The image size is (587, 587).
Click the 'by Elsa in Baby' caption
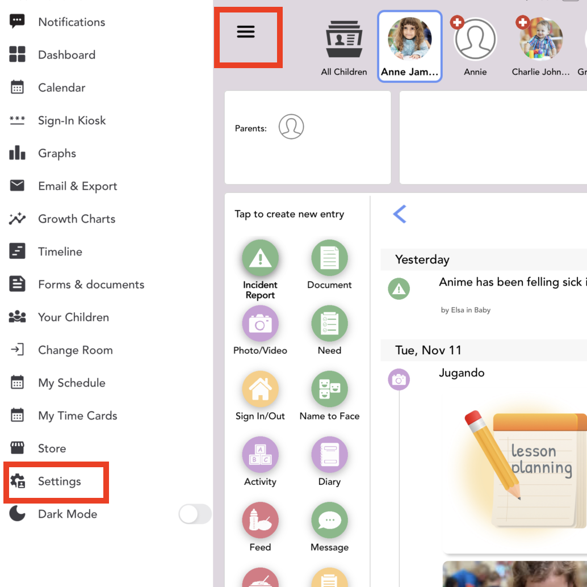(x=466, y=310)
